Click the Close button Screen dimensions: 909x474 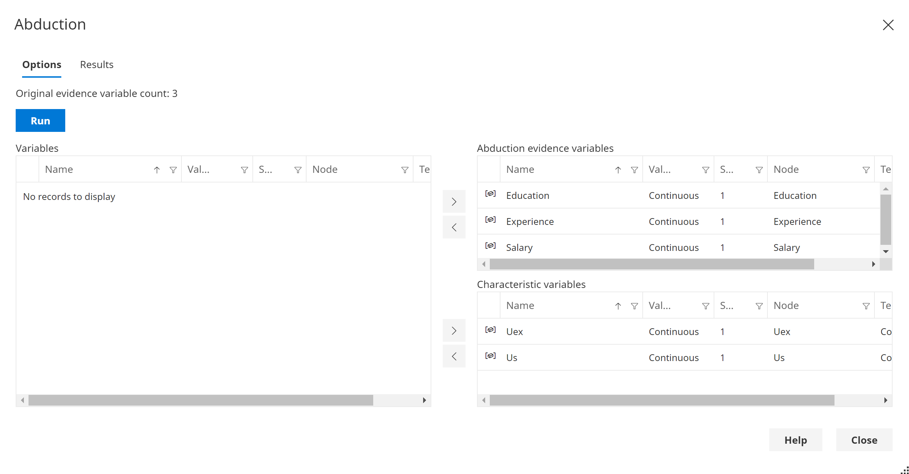tap(865, 440)
